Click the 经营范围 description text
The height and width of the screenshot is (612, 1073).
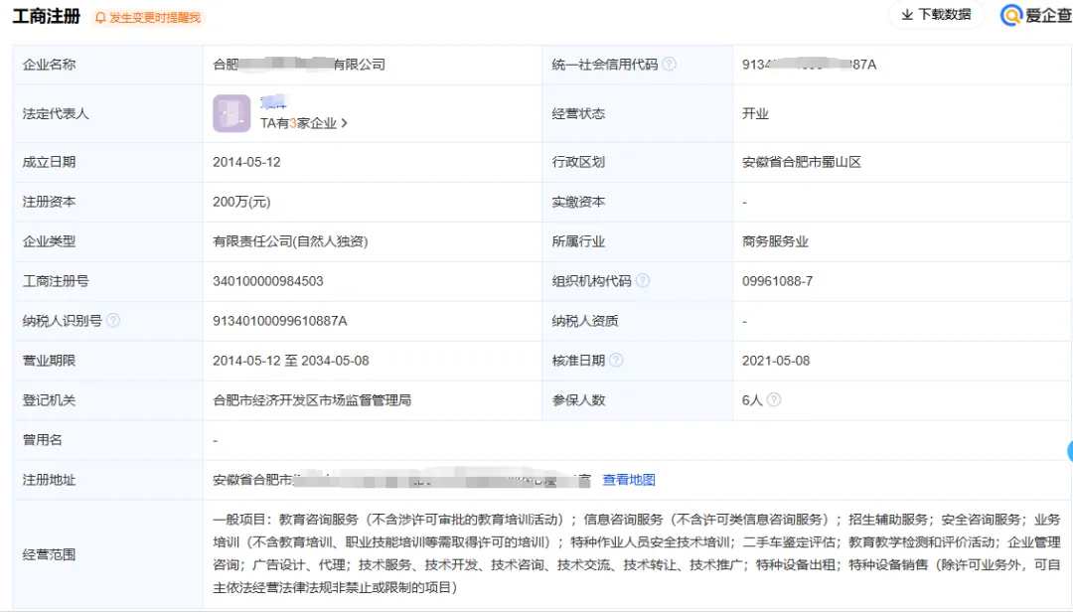coord(636,553)
